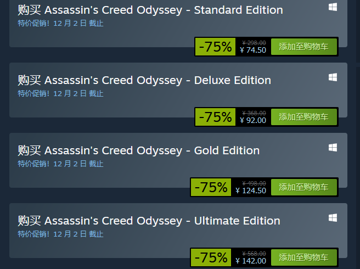The width and height of the screenshot is (360, 269).
Task: Click the Standard Edition purchase title
Action: tap(150, 10)
